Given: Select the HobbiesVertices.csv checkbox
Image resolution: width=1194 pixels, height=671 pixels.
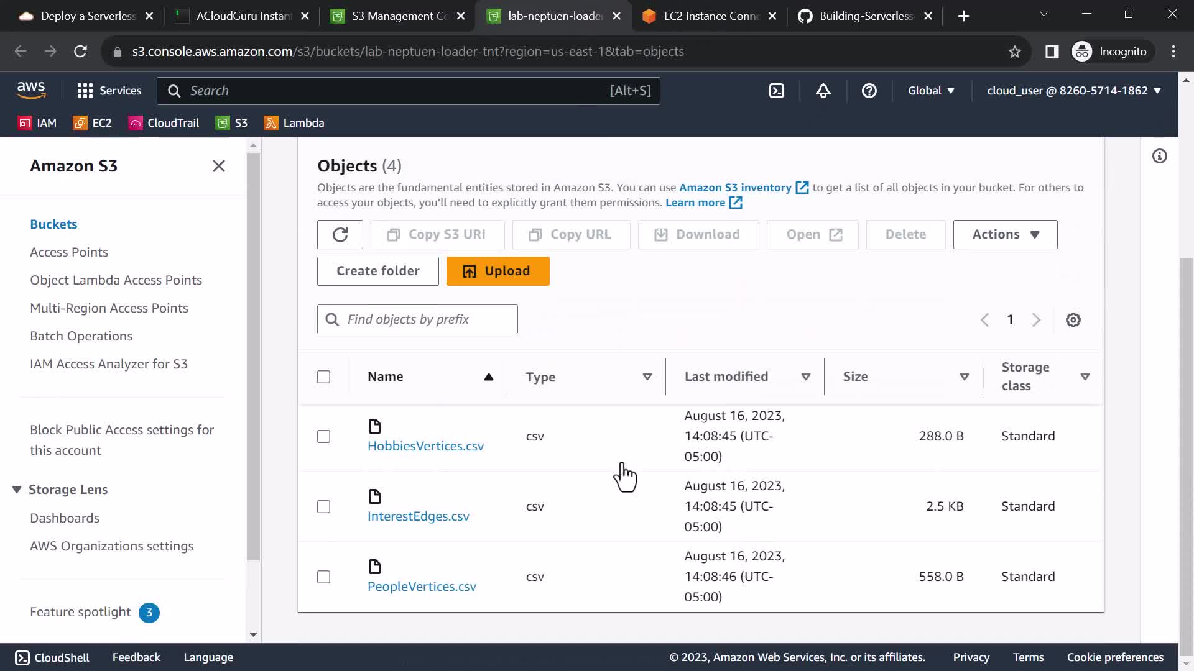Looking at the screenshot, I should pos(323,437).
